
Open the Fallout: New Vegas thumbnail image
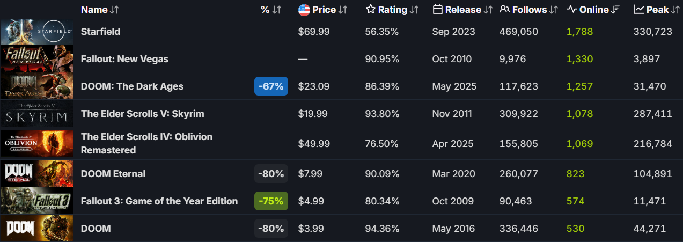point(36,59)
